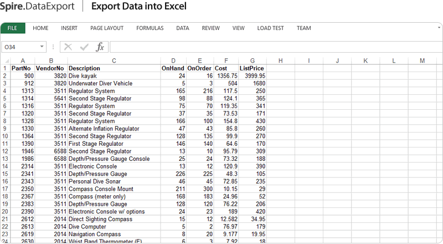Open the LOAD TEST tab
The width and height of the screenshot is (443, 244).
(x=270, y=28)
